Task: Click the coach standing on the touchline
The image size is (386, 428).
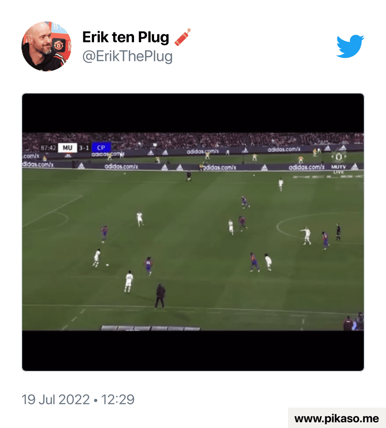Action: [160, 296]
